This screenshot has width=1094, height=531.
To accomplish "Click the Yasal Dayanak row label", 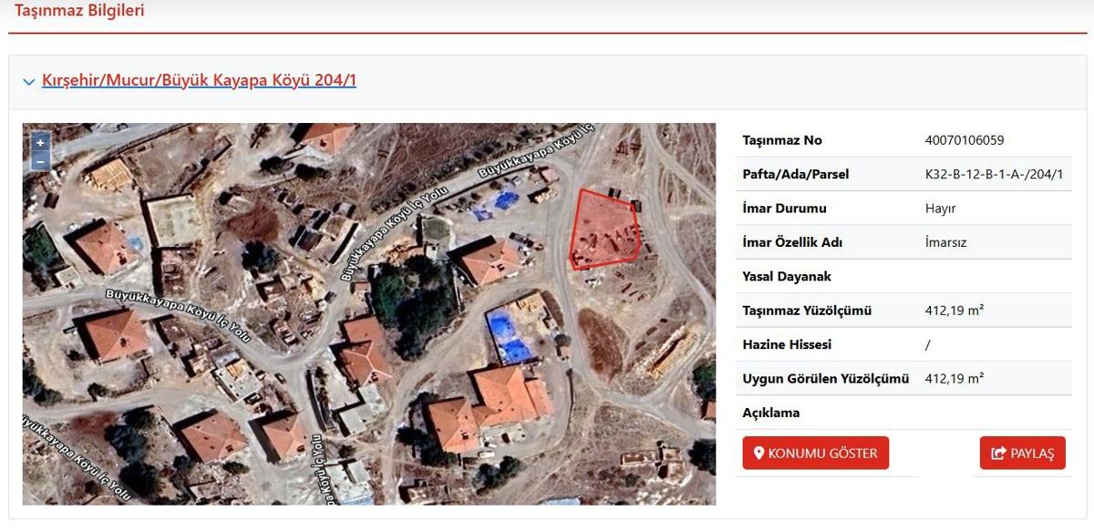I will pyautogui.click(x=787, y=276).
